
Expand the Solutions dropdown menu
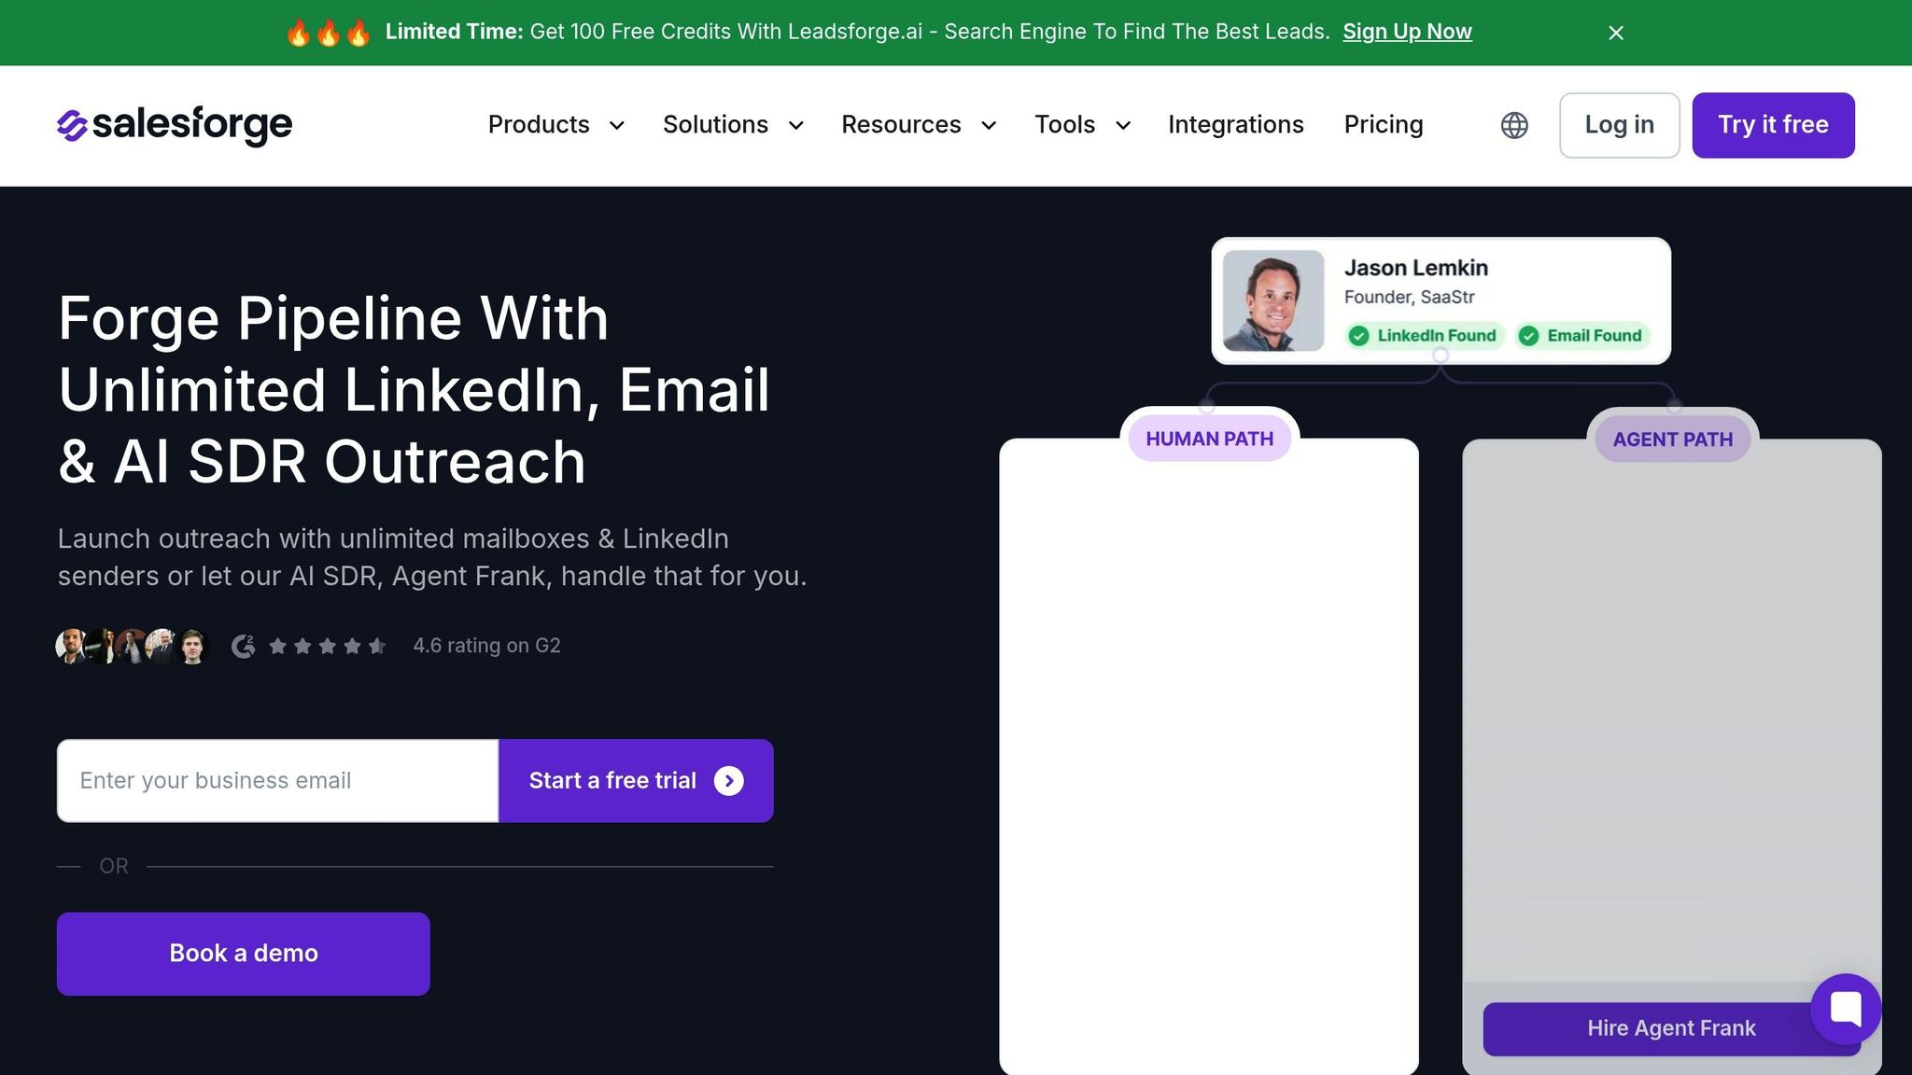tap(733, 125)
